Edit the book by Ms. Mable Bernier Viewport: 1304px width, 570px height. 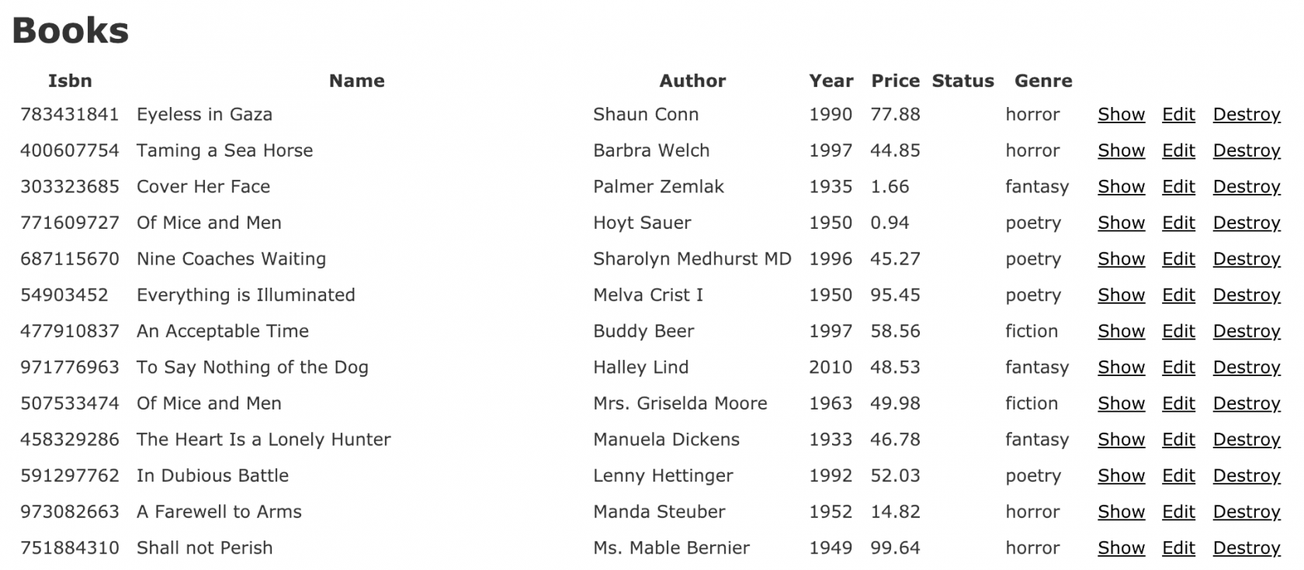[1178, 548]
